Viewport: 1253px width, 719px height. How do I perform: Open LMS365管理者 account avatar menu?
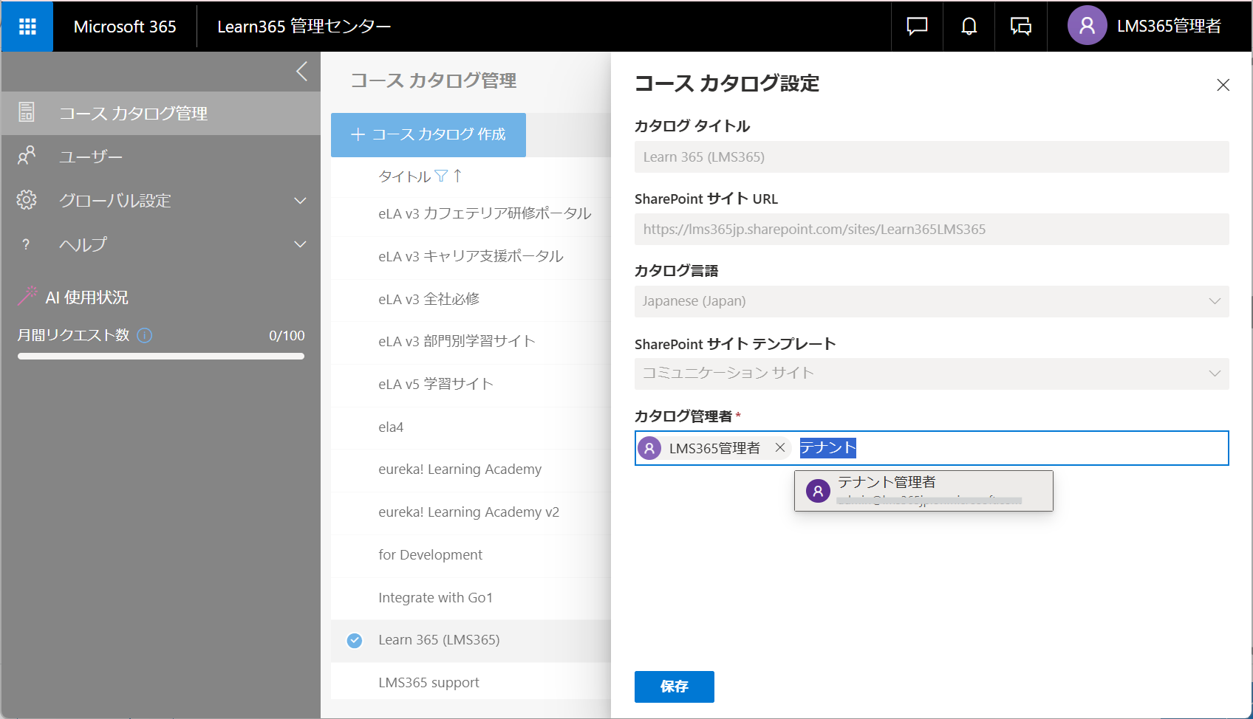[1087, 26]
